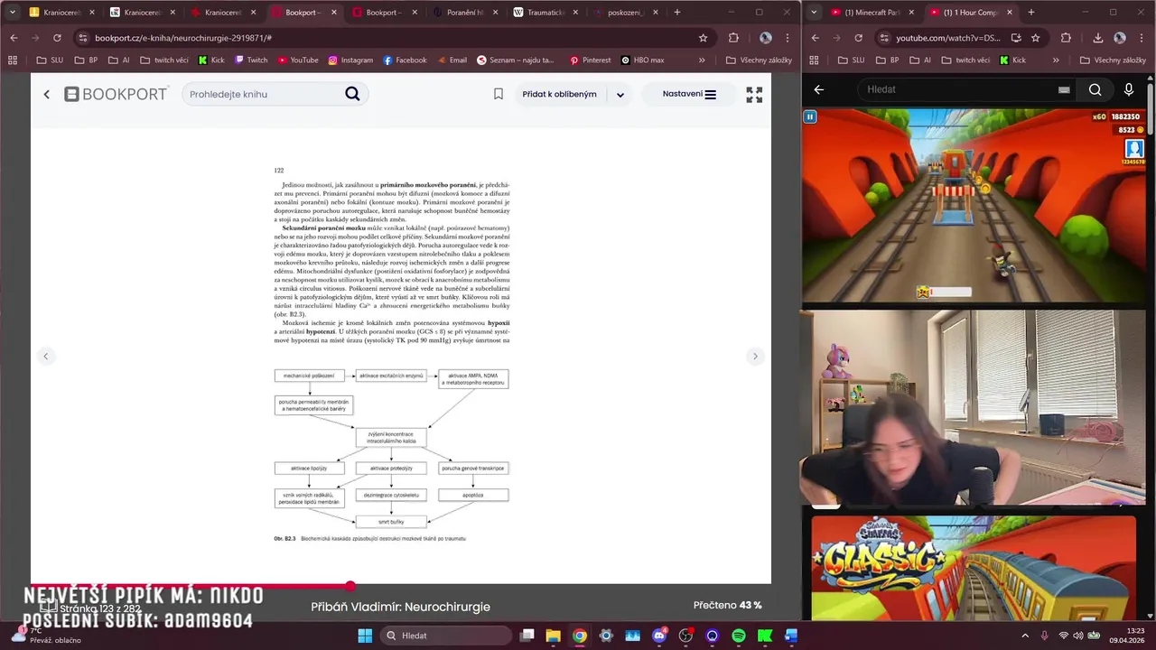Bookmark bookport page with star icon
Viewport: 1156px width, 650px height.
coord(703,38)
